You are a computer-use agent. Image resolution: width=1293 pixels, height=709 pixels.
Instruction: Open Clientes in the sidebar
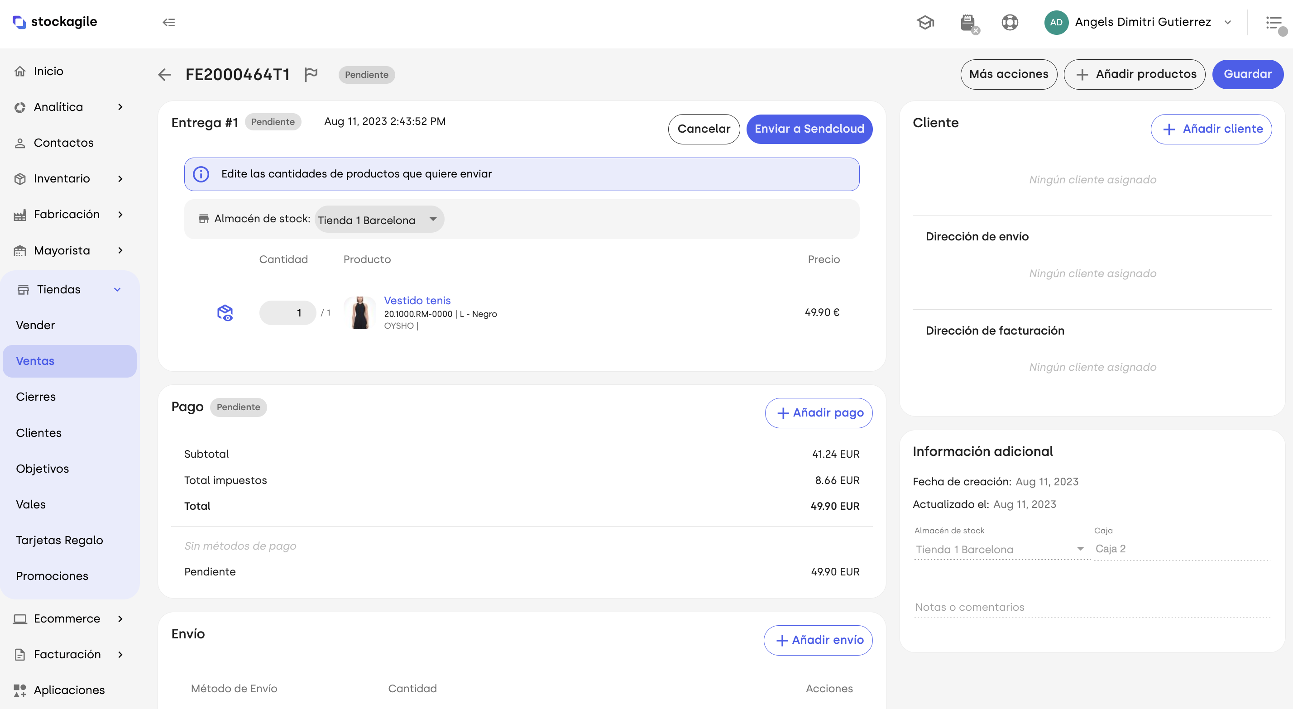tap(38, 433)
